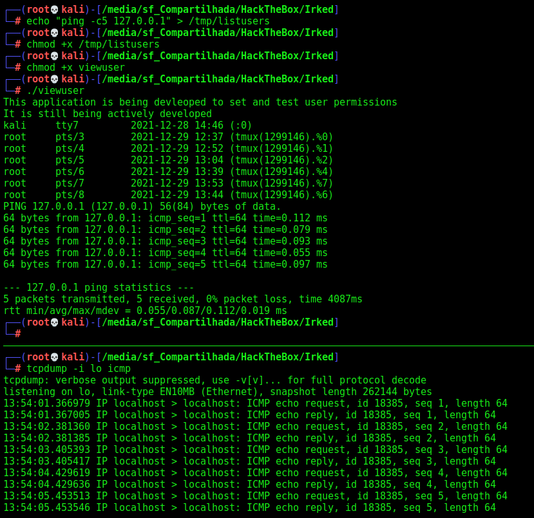
Task: Click '(tmux(1299146).%0)' text
Action: coord(281,136)
